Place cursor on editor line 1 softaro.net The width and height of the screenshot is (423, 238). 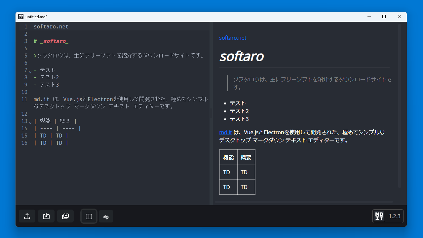click(51, 26)
